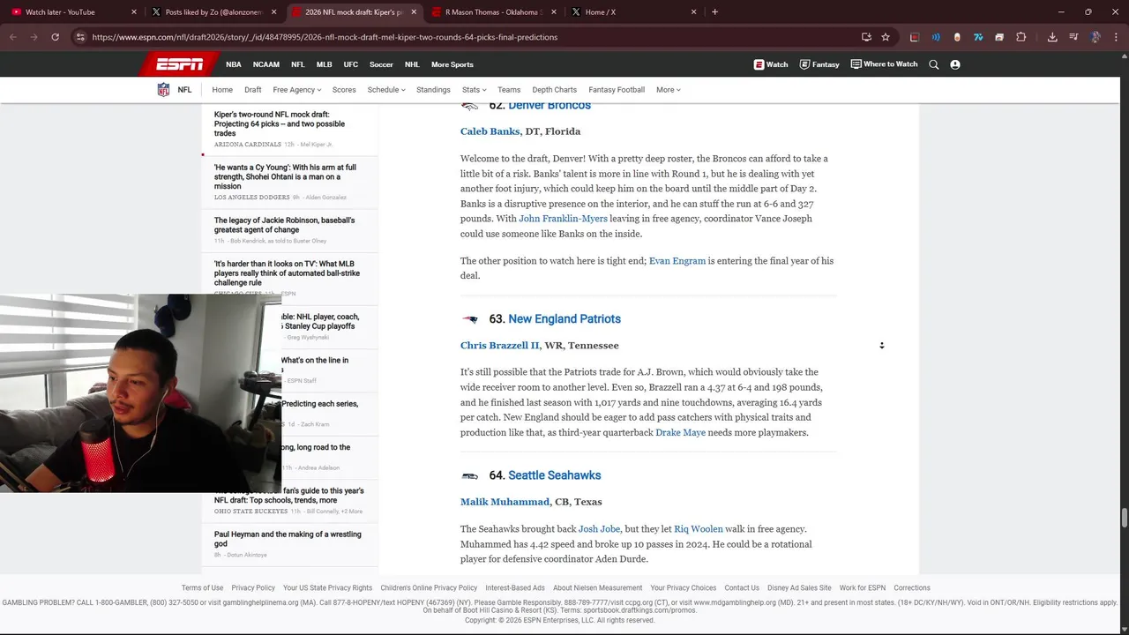Expand the Stats dropdown
The width and height of the screenshot is (1129, 635).
click(475, 90)
